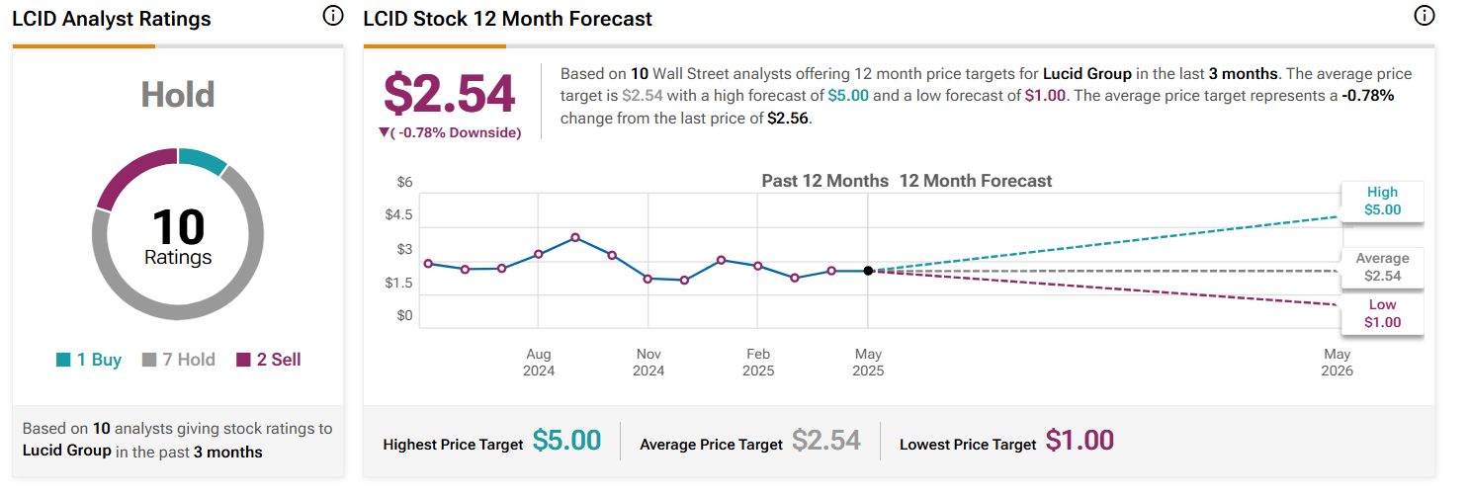Click the purple Sell legend square

[243, 361]
